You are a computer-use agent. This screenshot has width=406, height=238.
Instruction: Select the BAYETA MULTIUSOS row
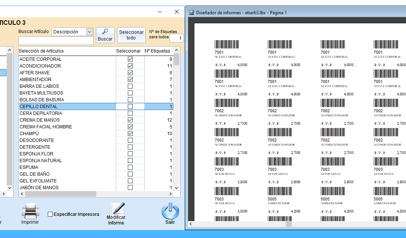point(96,93)
